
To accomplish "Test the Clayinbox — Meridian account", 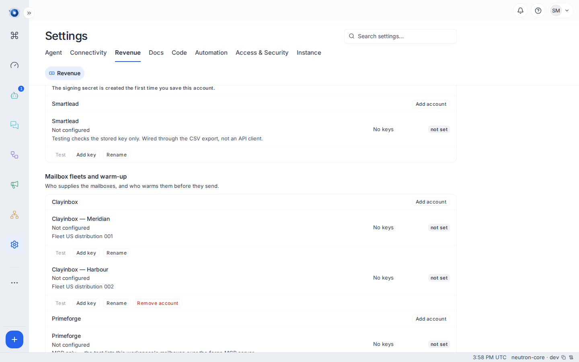I will 61,253.
